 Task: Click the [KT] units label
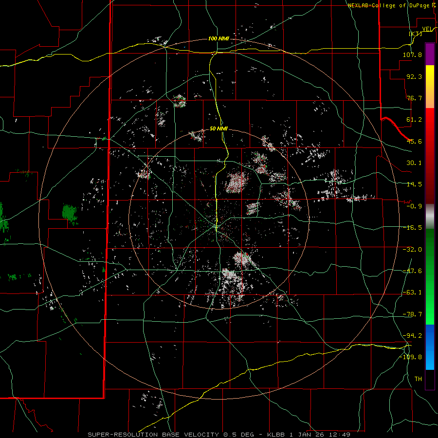tap(416, 34)
